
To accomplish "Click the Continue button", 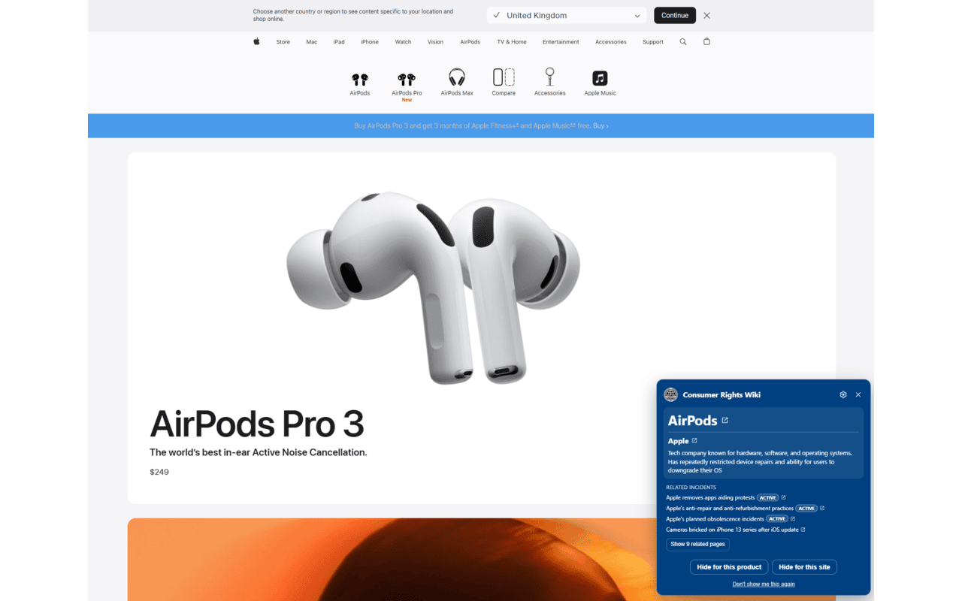I will (674, 16).
